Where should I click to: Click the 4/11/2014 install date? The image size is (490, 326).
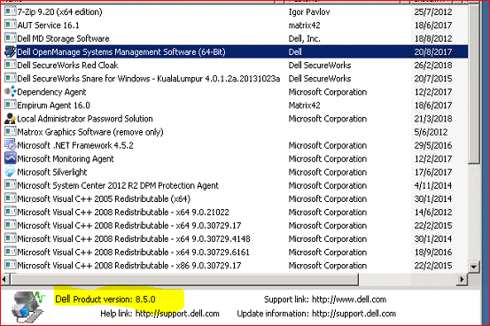click(433, 186)
